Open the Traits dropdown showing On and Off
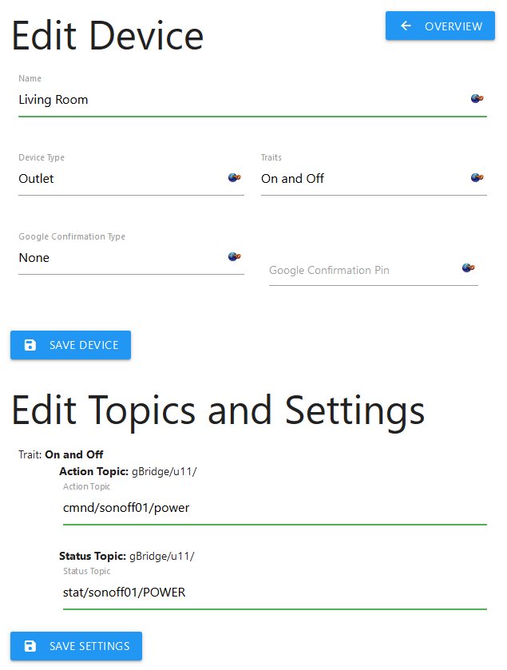 (374, 179)
